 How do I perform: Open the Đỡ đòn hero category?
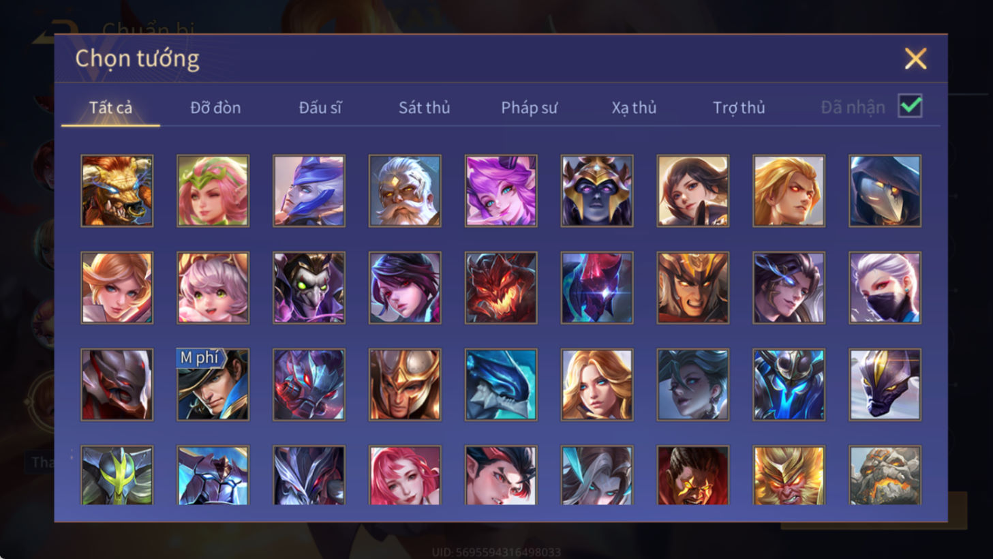215,108
